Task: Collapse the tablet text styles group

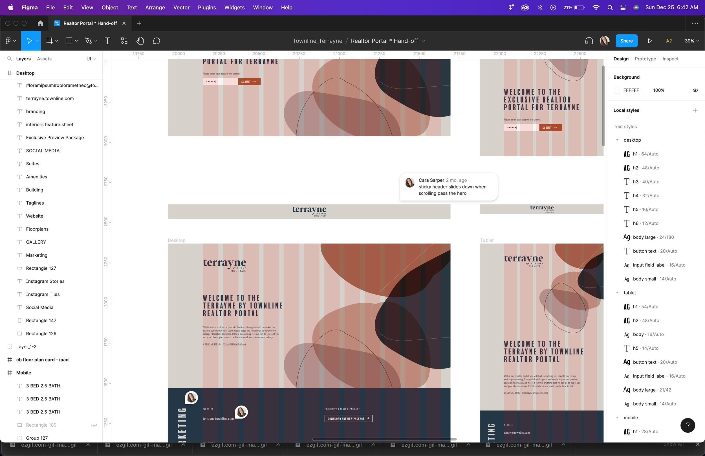Action: (x=617, y=293)
